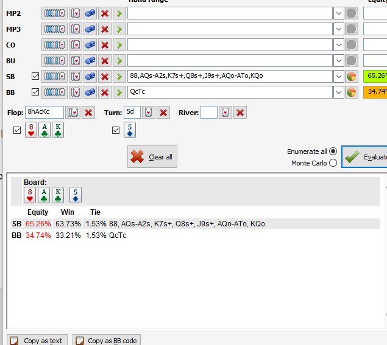Viewport: 387px width, 345px height.
Task: Expand CO hand range dropdown
Action: pos(339,45)
